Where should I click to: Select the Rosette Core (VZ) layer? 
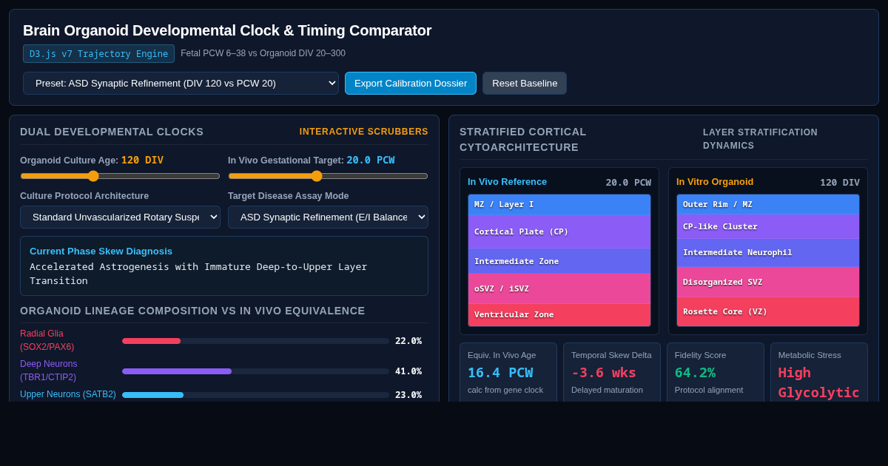click(x=768, y=311)
